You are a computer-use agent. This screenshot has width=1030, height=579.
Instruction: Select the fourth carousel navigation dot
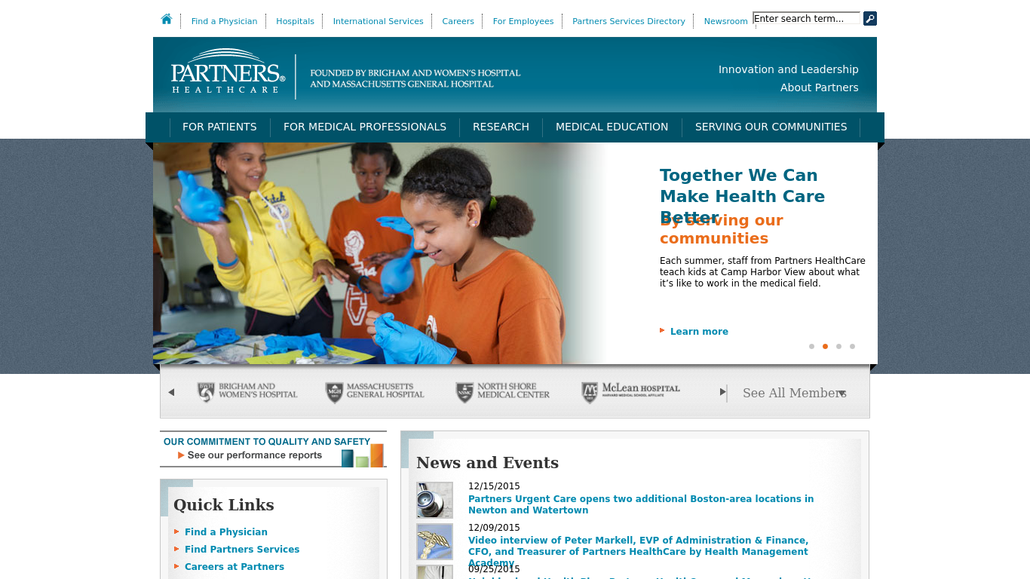(852, 346)
